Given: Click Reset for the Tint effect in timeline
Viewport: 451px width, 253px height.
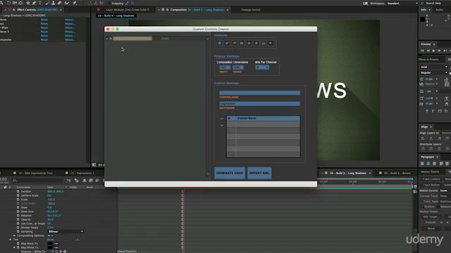Looking at the screenshot, I should tap(51, 240).
